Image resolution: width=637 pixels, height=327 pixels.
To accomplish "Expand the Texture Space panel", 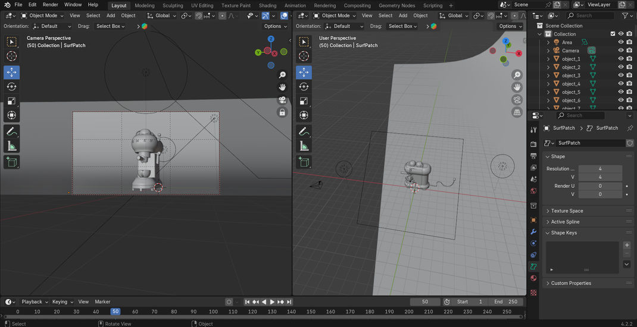I will [x=567, y=211].
